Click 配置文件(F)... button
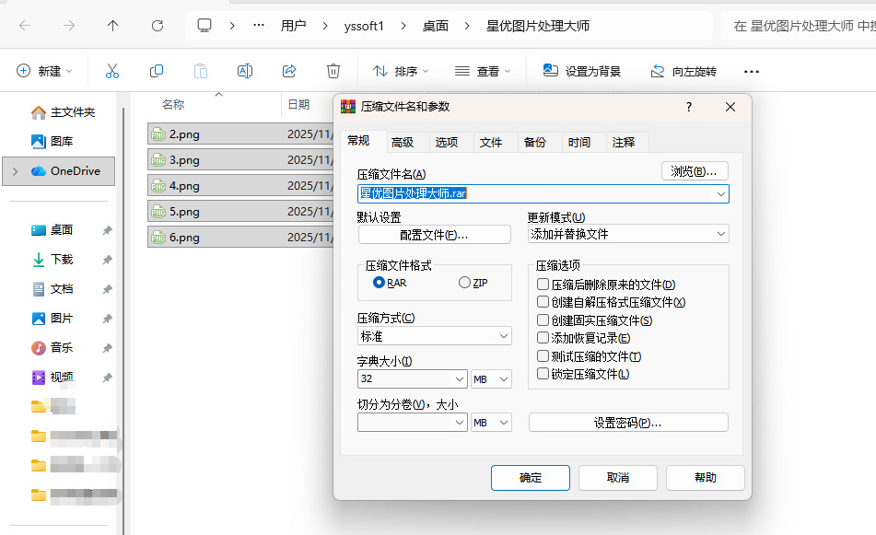The height and width of the screenshot is (535, 876). [x=434, y=235]
